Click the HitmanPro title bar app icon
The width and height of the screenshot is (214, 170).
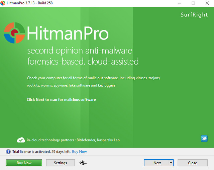[3, 3]
